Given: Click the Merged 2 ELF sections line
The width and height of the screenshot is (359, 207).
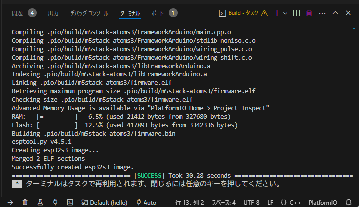Looking at the screenshot, I should coord(48,159).
